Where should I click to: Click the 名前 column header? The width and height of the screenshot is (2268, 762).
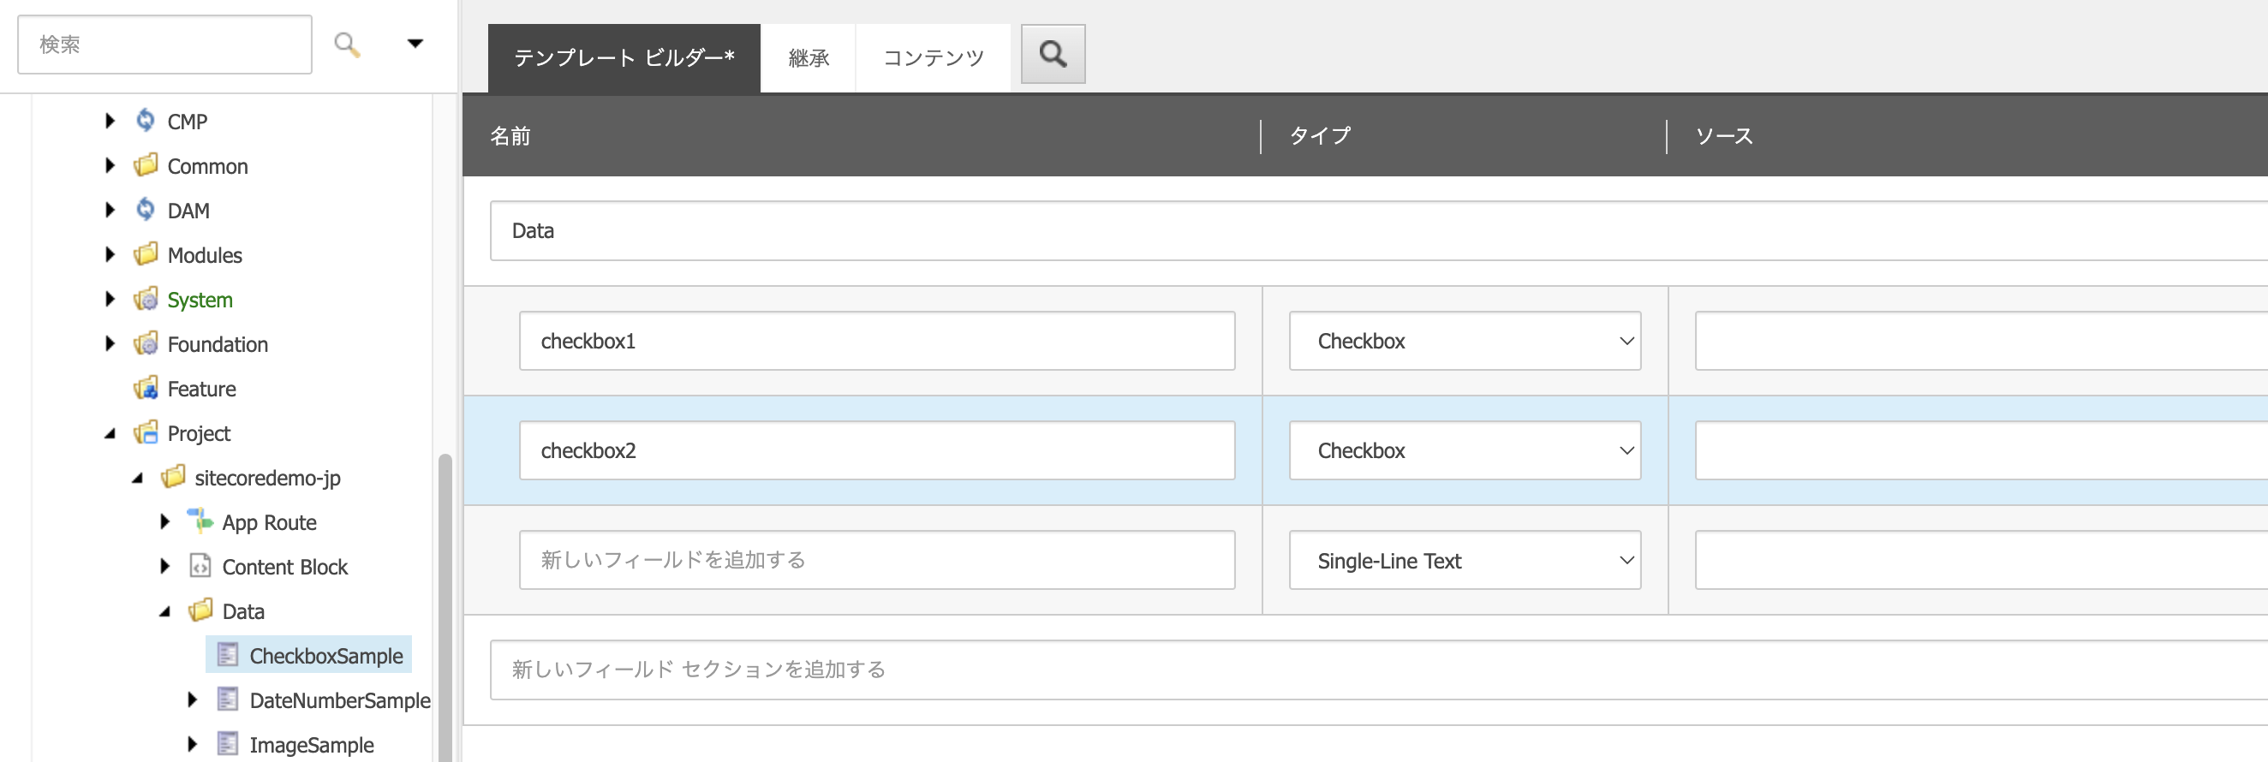tap(510, 136)
